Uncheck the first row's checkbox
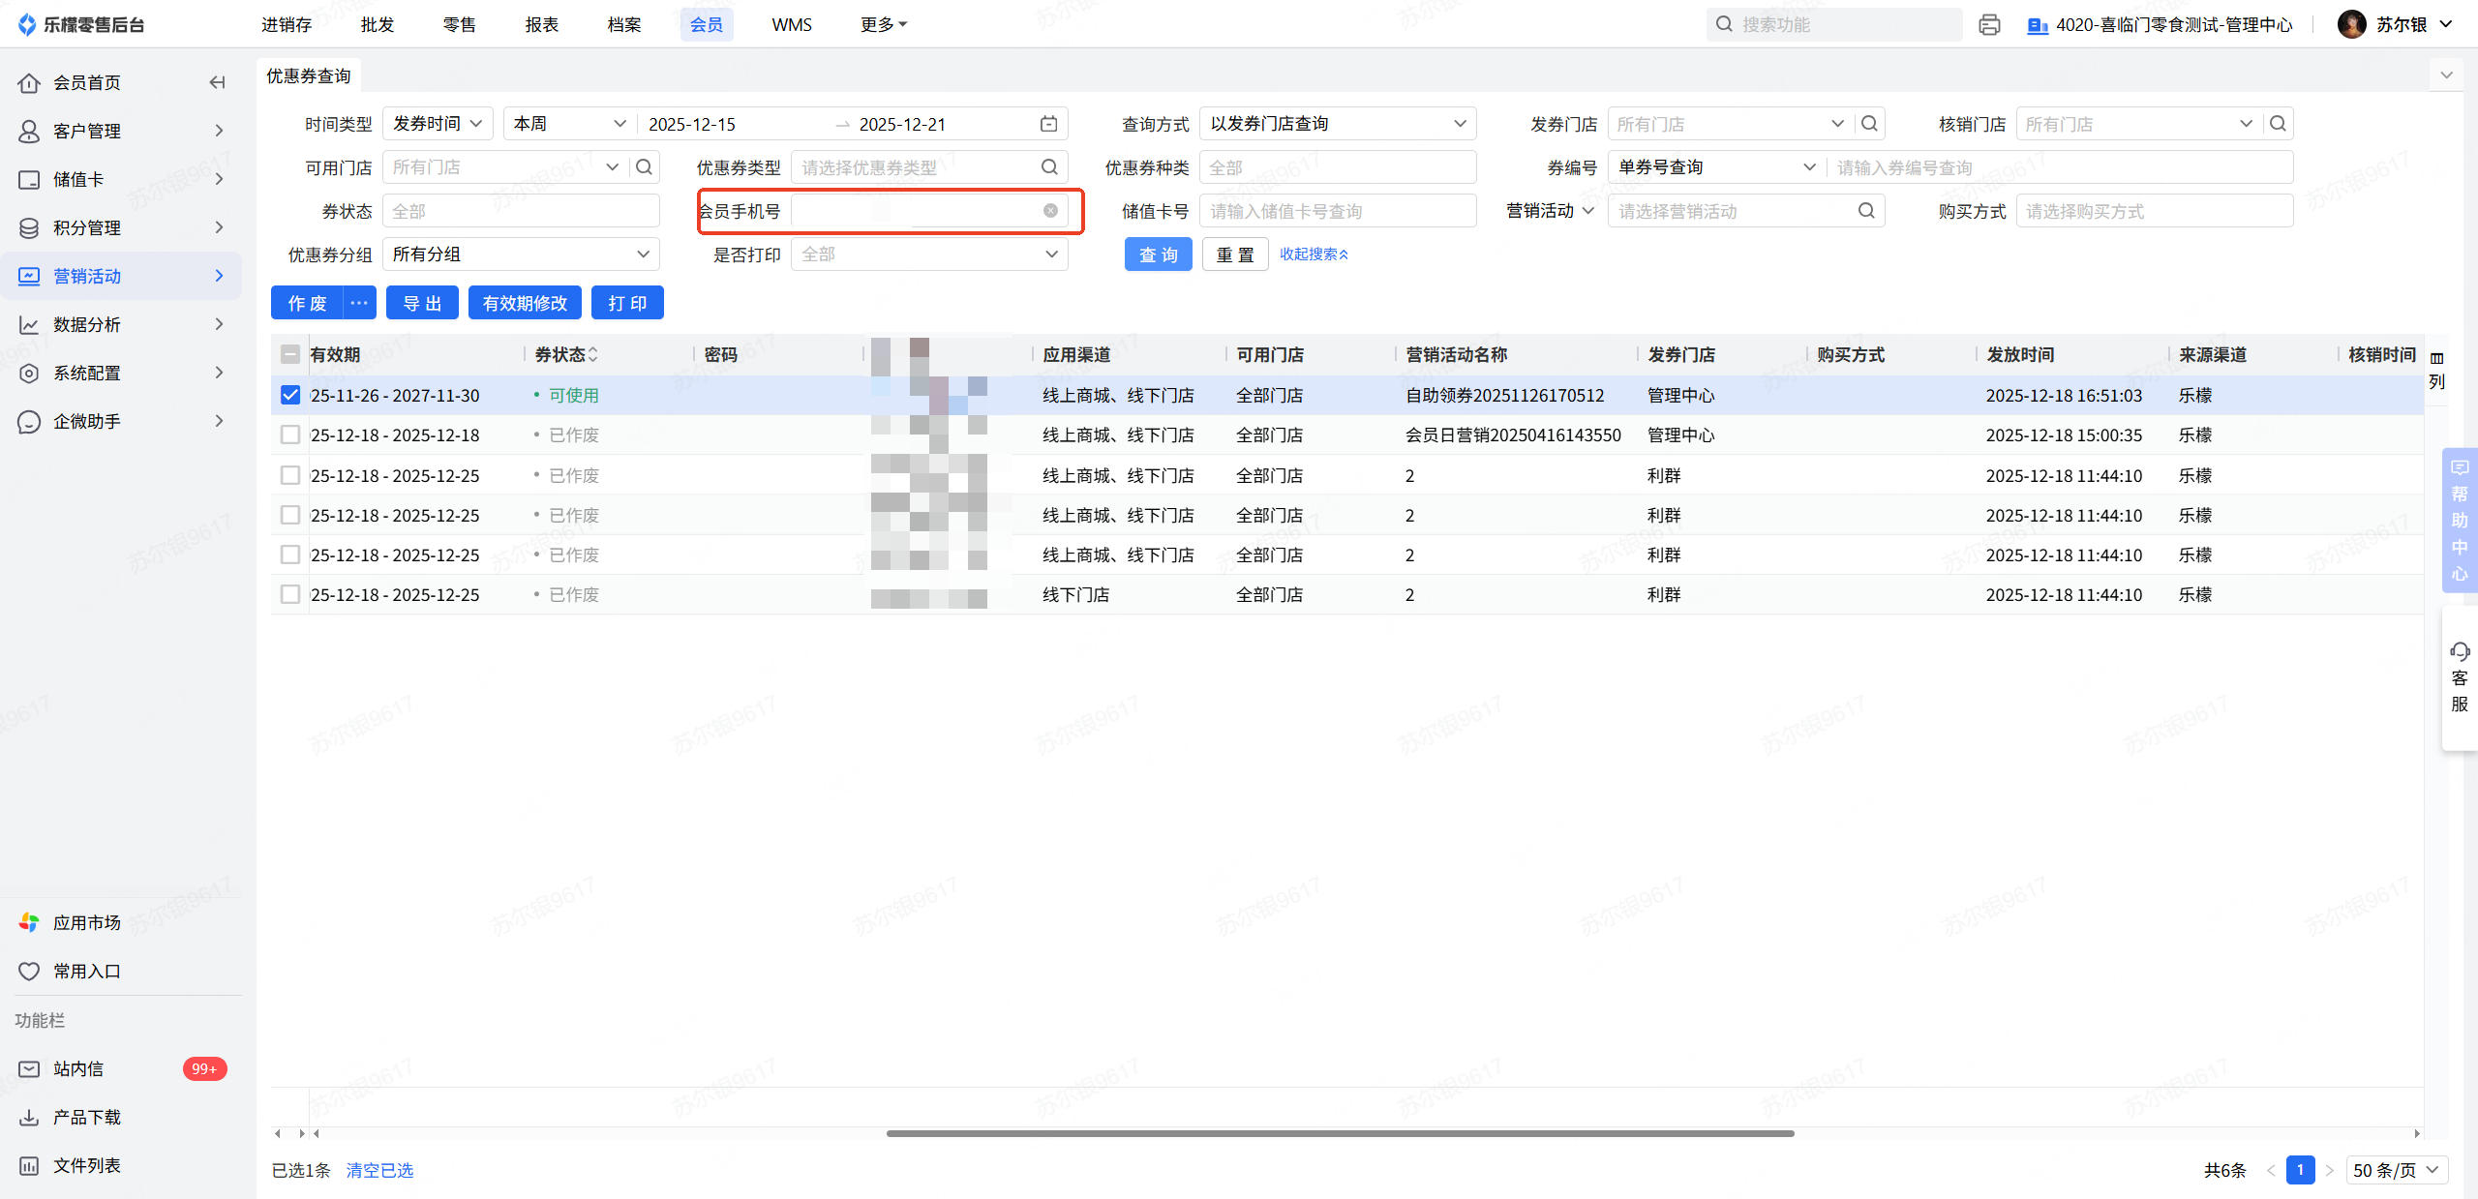Screen dimensions: 2478x1199 [290, 395]
